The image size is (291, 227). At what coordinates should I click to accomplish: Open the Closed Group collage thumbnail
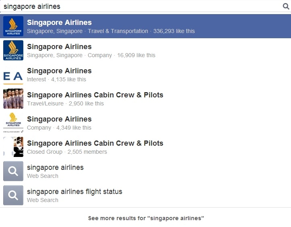click(13, 147)
